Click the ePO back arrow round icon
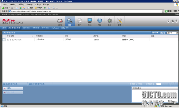The width and height of the screenshot is (179, 108). click(x=168, y=21)
